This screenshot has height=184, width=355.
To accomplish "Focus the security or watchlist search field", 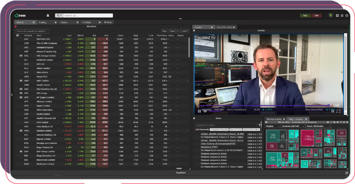I will 32,31.
